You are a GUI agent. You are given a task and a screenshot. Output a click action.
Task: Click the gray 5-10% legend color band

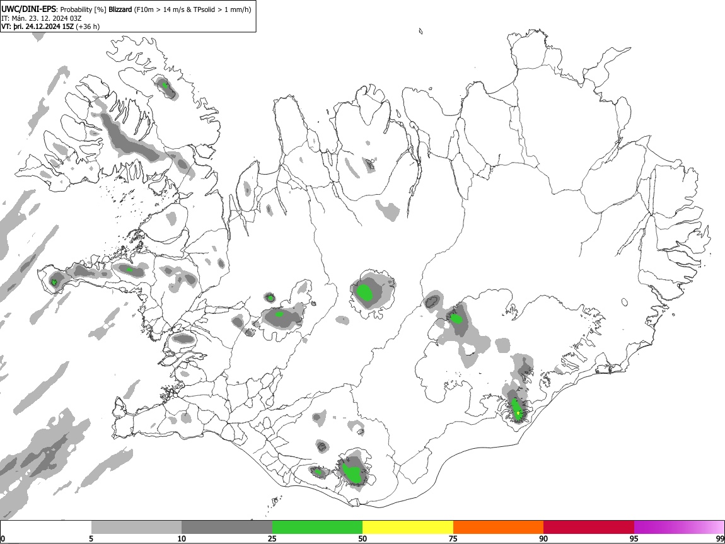click(x=136, y=528)
